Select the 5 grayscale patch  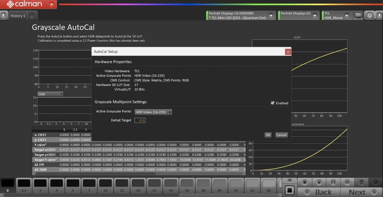point(73,185)
